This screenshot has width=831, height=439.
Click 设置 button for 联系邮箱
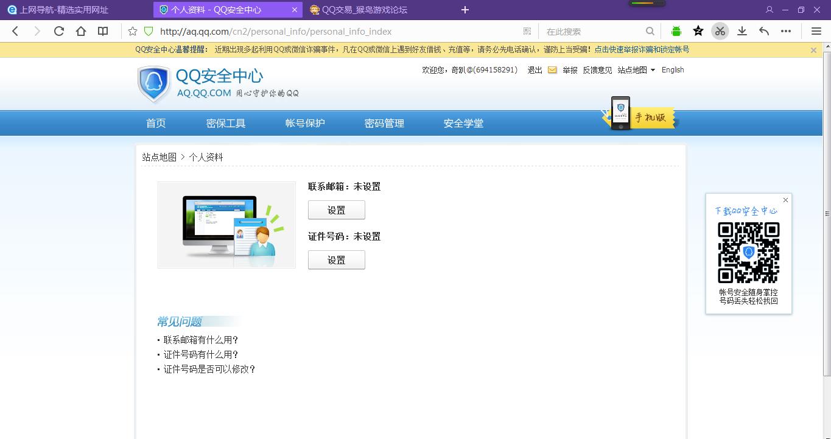point(337,210)
